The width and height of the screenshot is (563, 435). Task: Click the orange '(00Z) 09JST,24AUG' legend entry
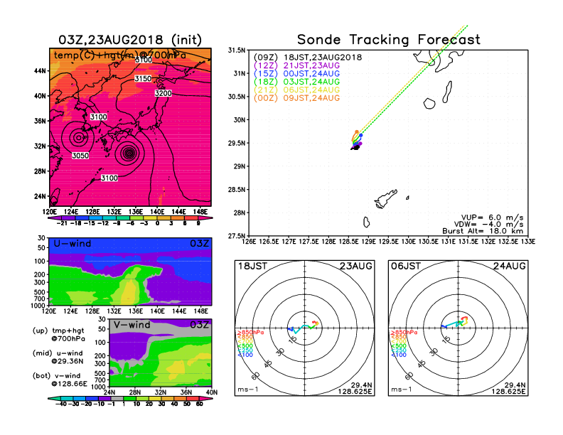pos(296,98)
